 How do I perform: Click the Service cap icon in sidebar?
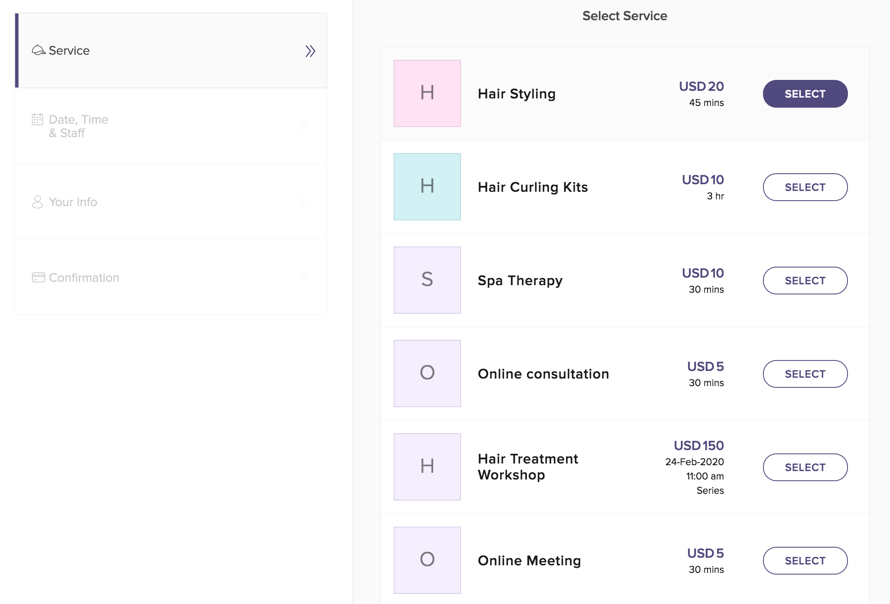tap(38, 50)
